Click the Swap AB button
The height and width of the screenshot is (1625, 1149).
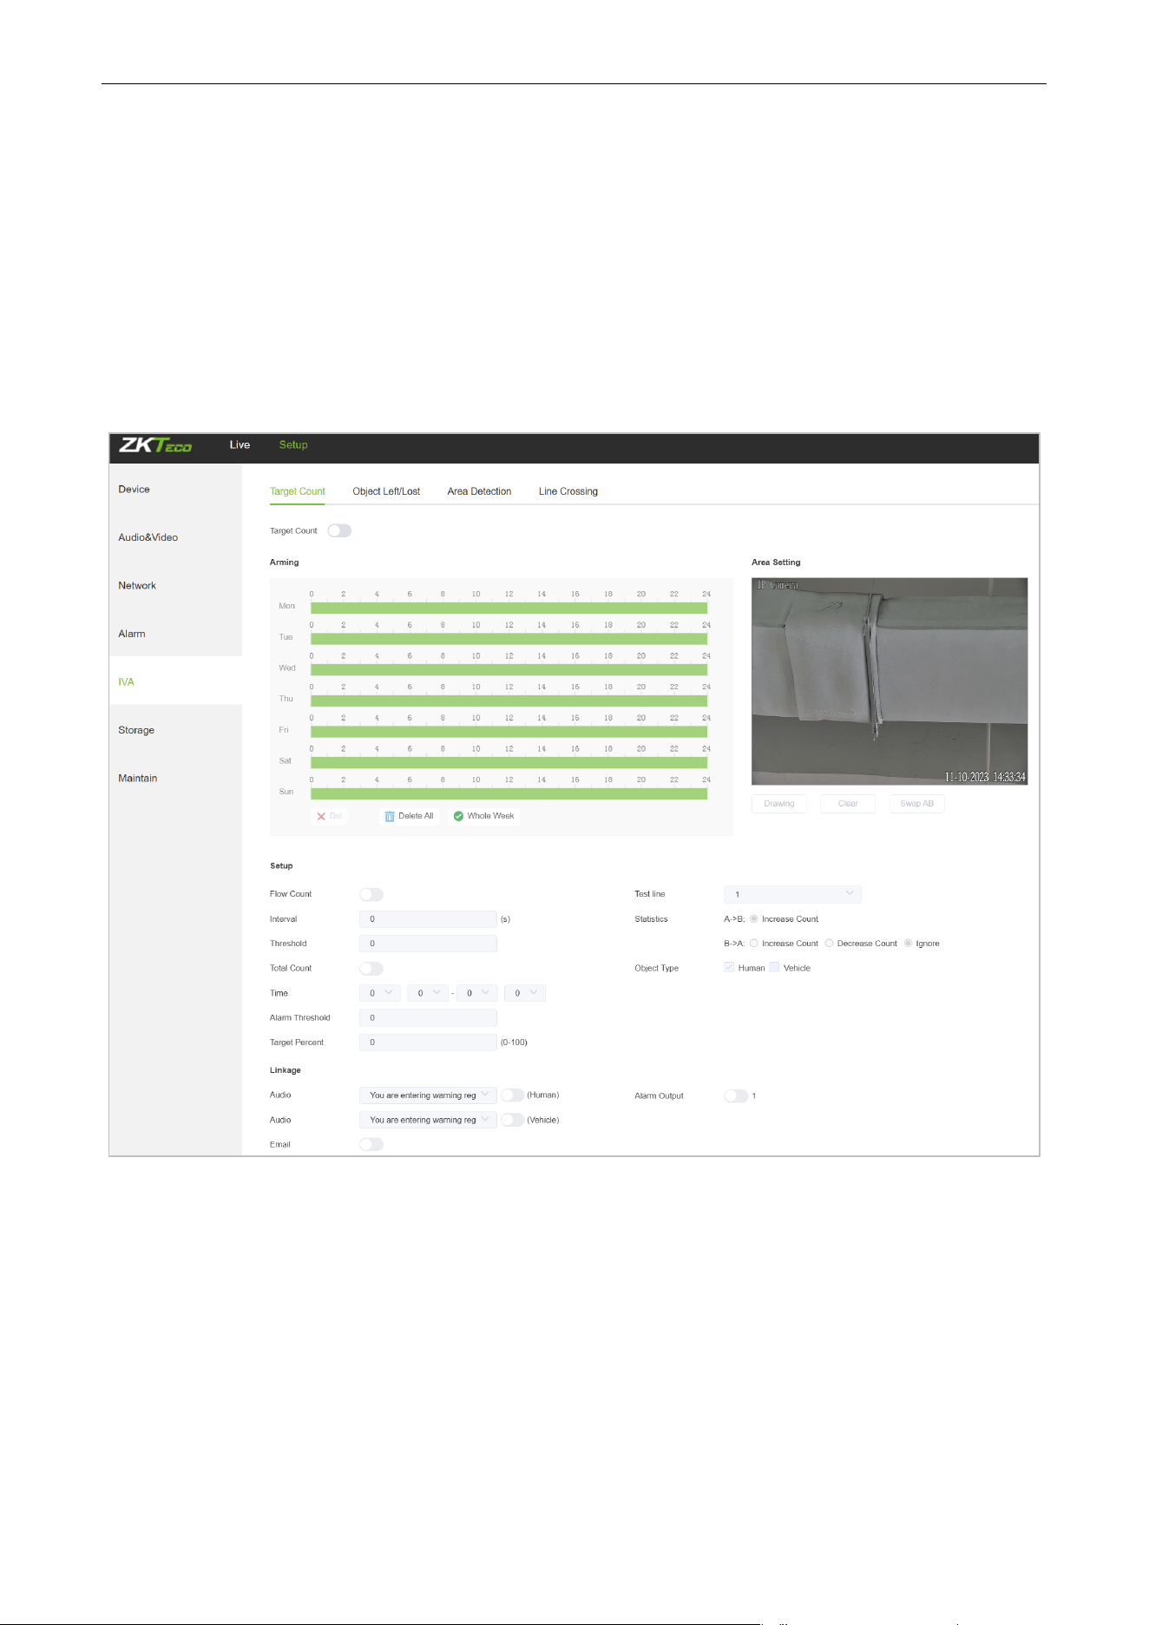[x=917, y=804]
